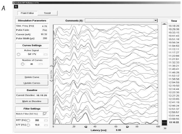Select the 12:33:05 time entry
This screenshot has height=134, width=182.
(174, 99)
